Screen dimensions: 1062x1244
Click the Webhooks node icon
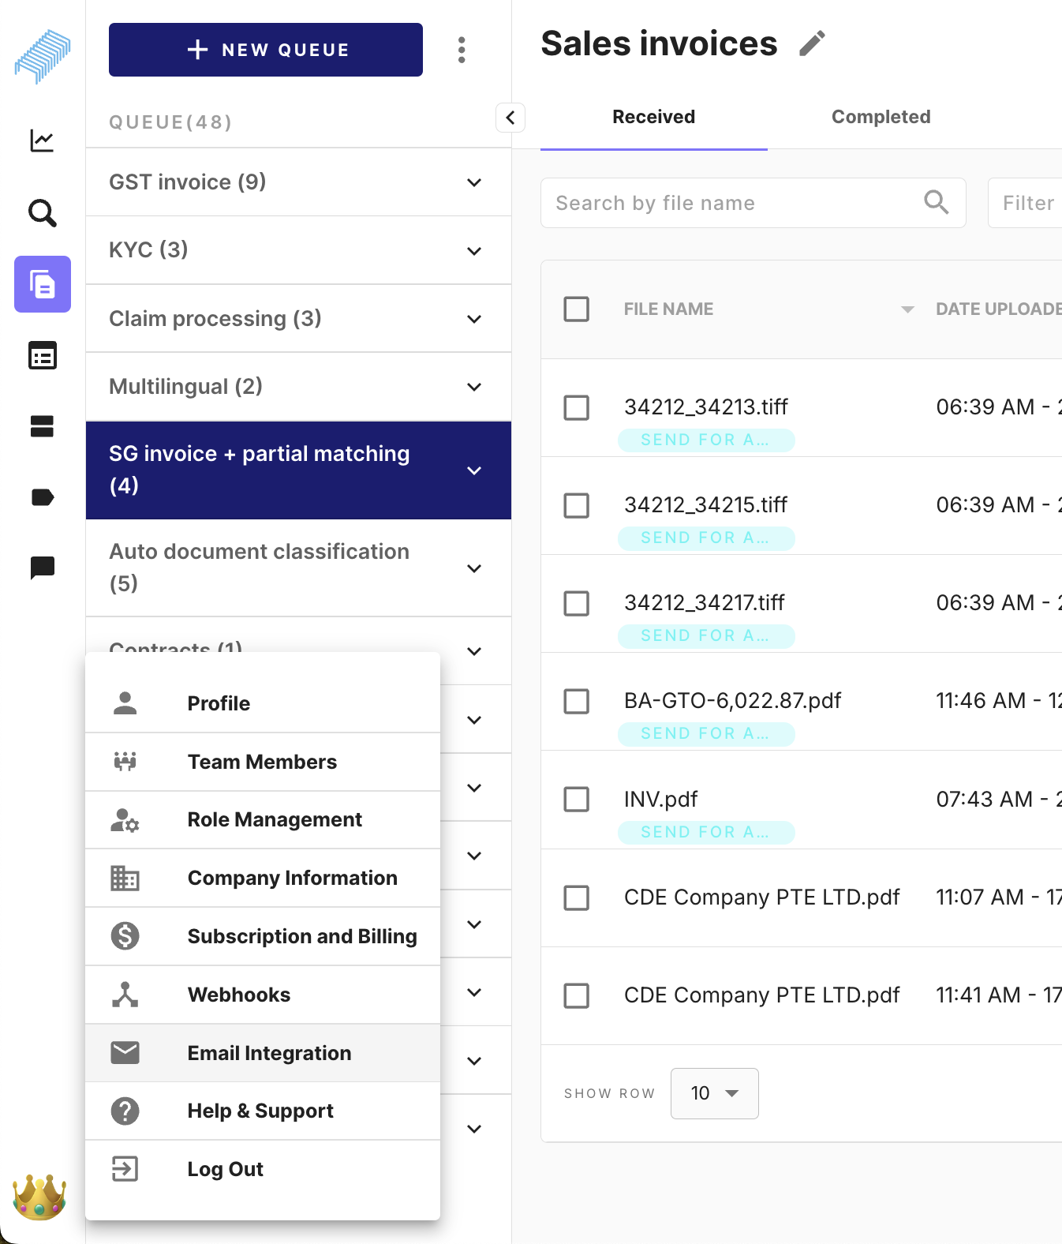tap(125, 995)
